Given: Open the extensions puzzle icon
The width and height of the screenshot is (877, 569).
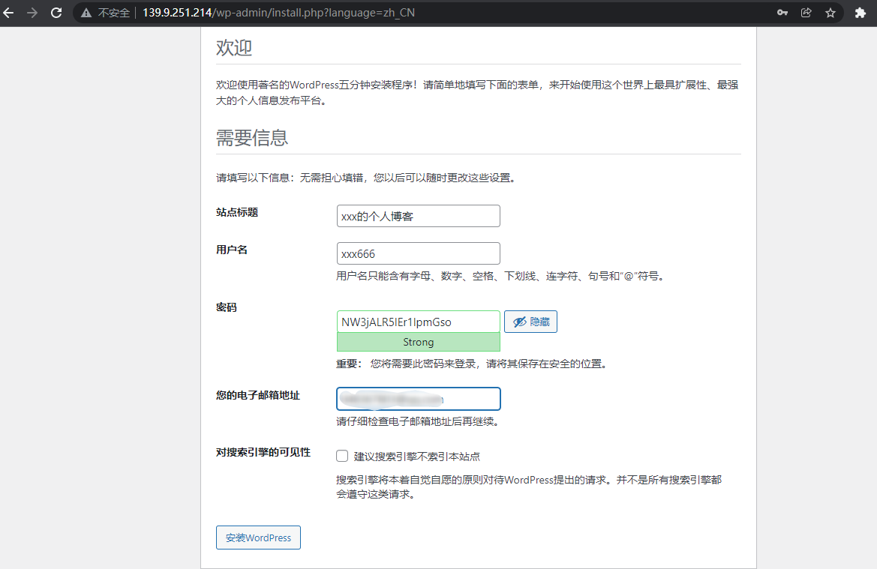Looking at the screenshot, I should [860, 12].
